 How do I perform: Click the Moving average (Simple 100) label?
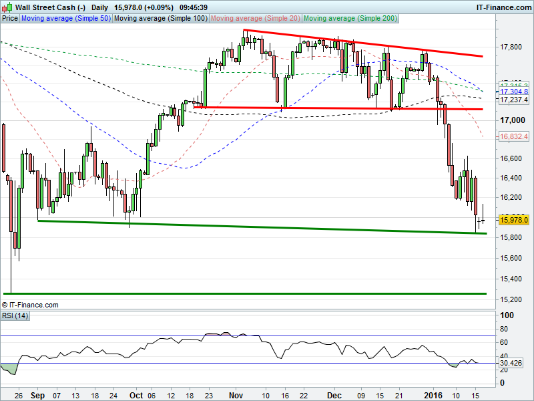click(x=160, y=19)
